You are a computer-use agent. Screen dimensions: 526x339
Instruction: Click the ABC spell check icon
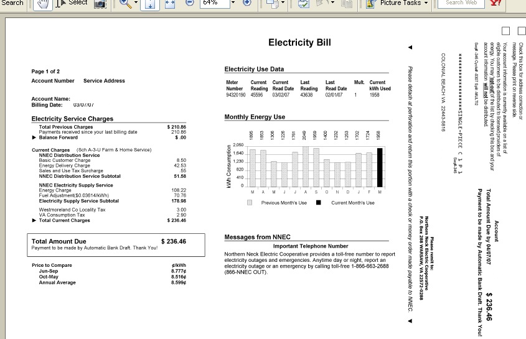[303, 4]
